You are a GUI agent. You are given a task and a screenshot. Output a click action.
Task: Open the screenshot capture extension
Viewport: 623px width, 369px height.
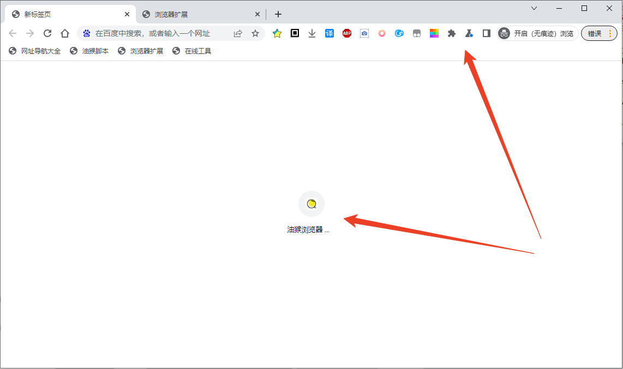click(364, 33)
